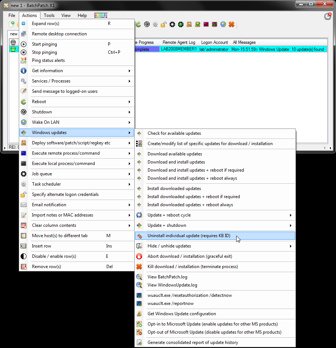Choose Opt-out of Microsoft Update

pos(214,332)
